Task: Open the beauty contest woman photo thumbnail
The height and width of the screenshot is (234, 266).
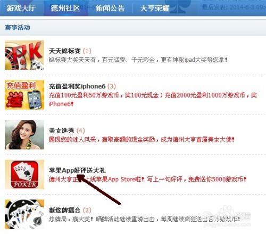Action: coord(24,135)
